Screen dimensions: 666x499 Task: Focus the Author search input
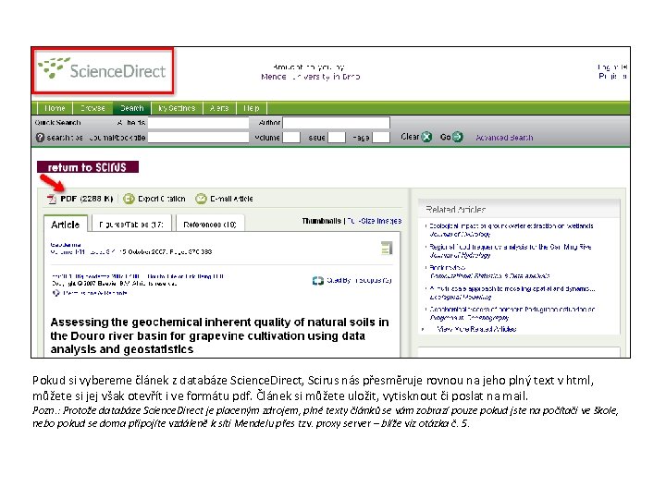pyautogui.click(x=336, y=123)
